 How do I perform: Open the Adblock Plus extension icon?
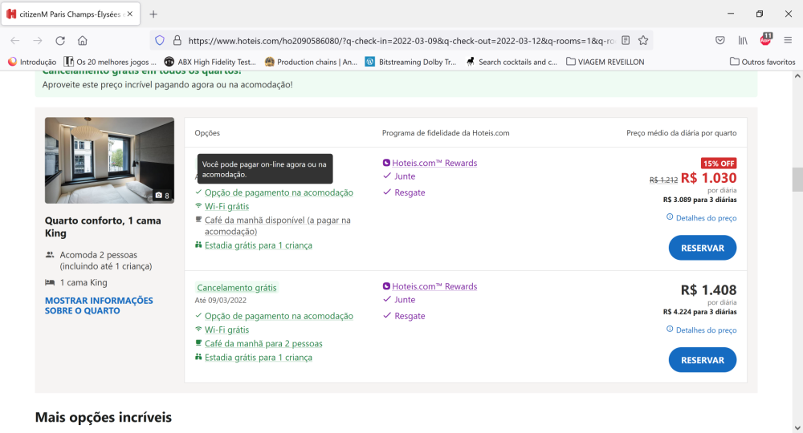[x=765, y=39]
